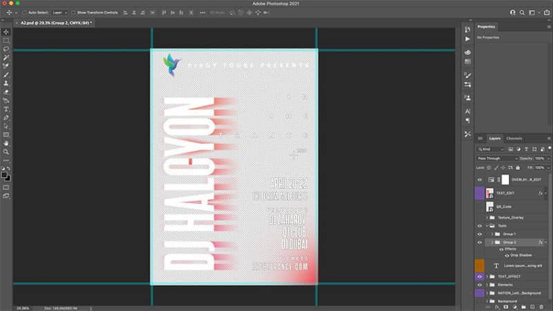
Task: Switch to the Channels tab
Action: [x=514, y=139]
